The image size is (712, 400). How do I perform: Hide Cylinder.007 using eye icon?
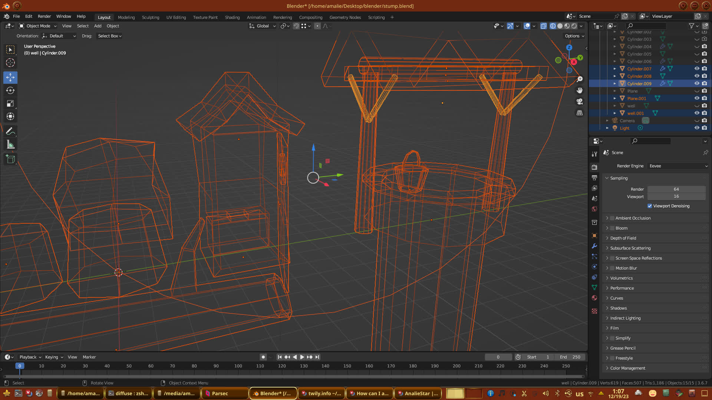[x=697, y=69]
